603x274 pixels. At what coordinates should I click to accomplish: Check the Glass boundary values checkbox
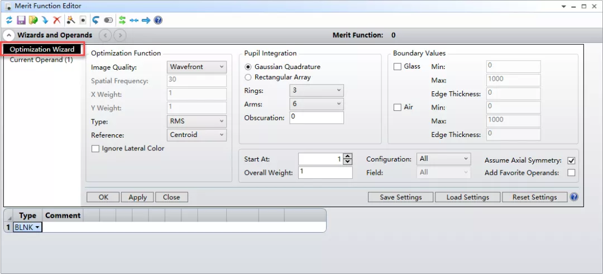[x=398, y=67]
